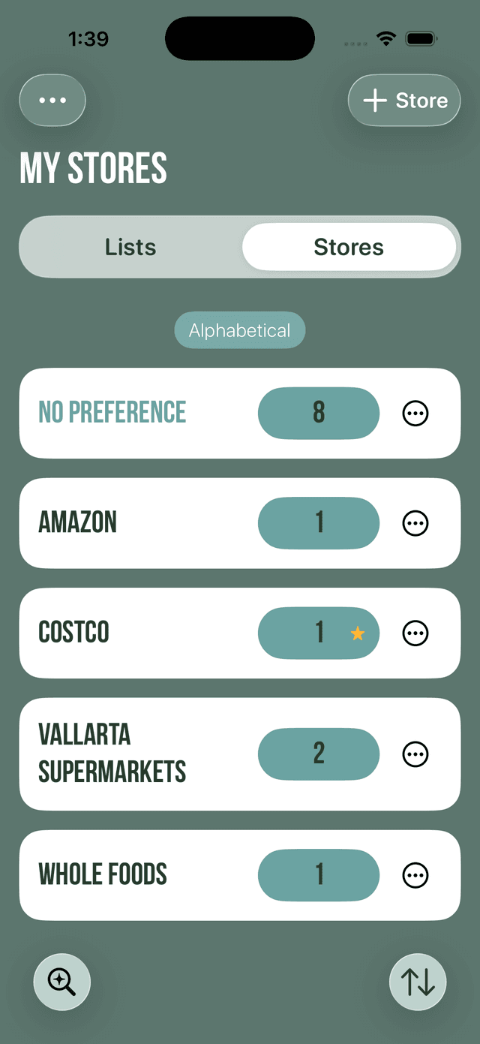Open the options menu for Vallarta Supermarkets
Viewport: 480px width, 1044px height.
(415, 754)
